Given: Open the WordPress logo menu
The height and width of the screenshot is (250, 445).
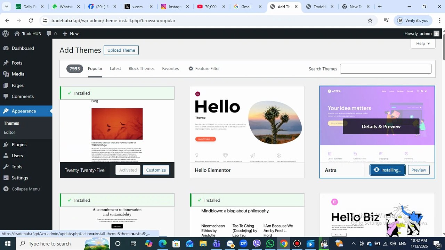Looking at the screenshot, I should (6, 34).
